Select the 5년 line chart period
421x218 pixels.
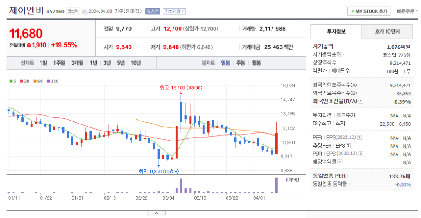[x=121, y=63]
